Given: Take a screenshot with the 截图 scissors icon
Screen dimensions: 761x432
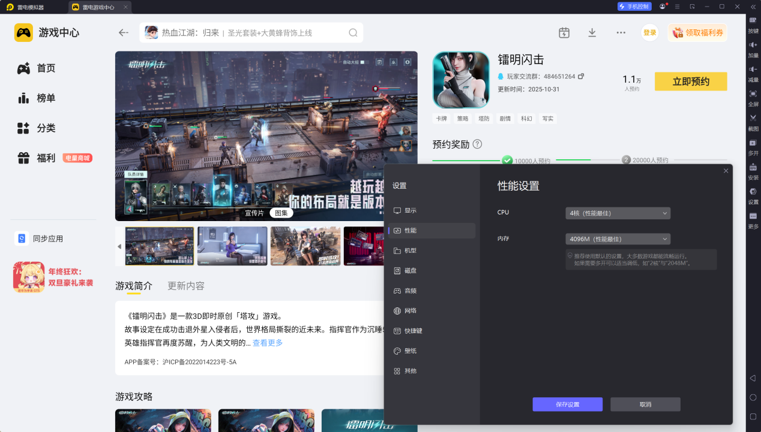Looking at the screenshot, I should point(753,118).
